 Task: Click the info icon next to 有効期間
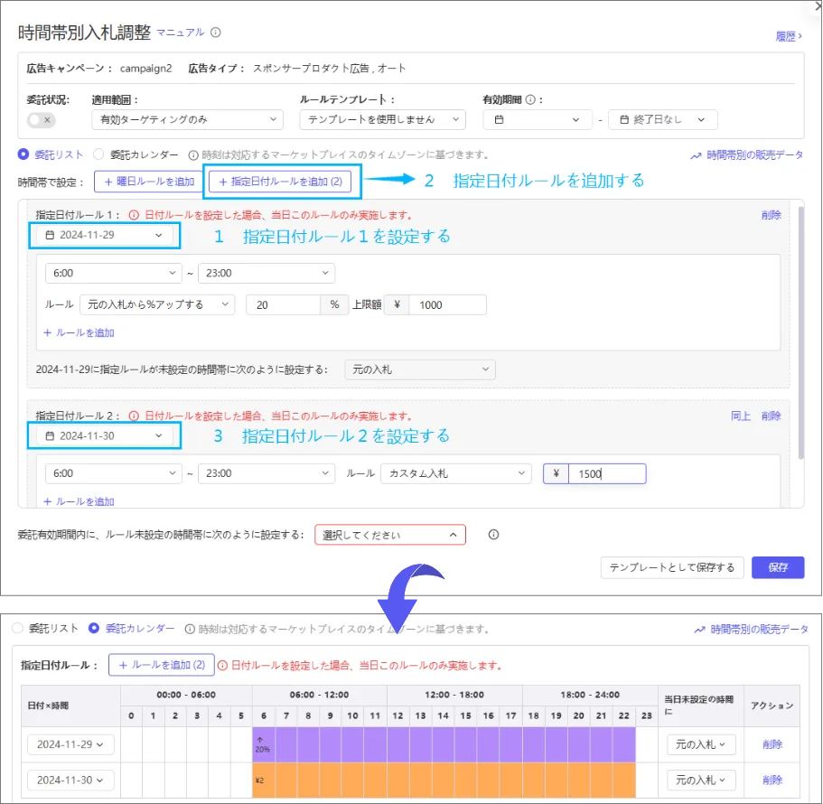530,99
